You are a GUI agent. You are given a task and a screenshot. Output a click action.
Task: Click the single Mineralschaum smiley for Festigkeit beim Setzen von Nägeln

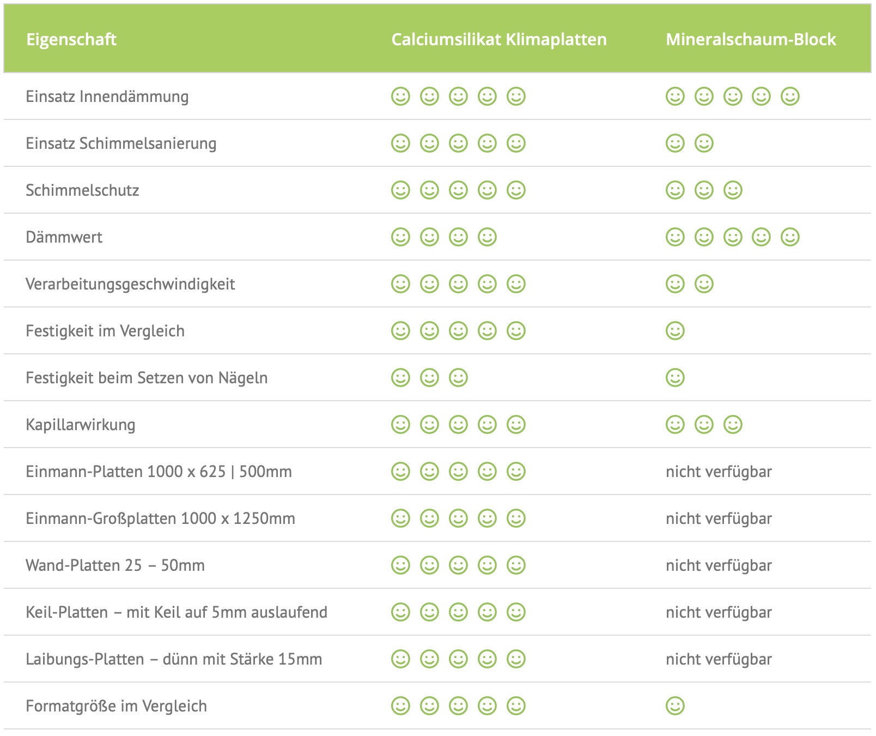pos(675,377)
